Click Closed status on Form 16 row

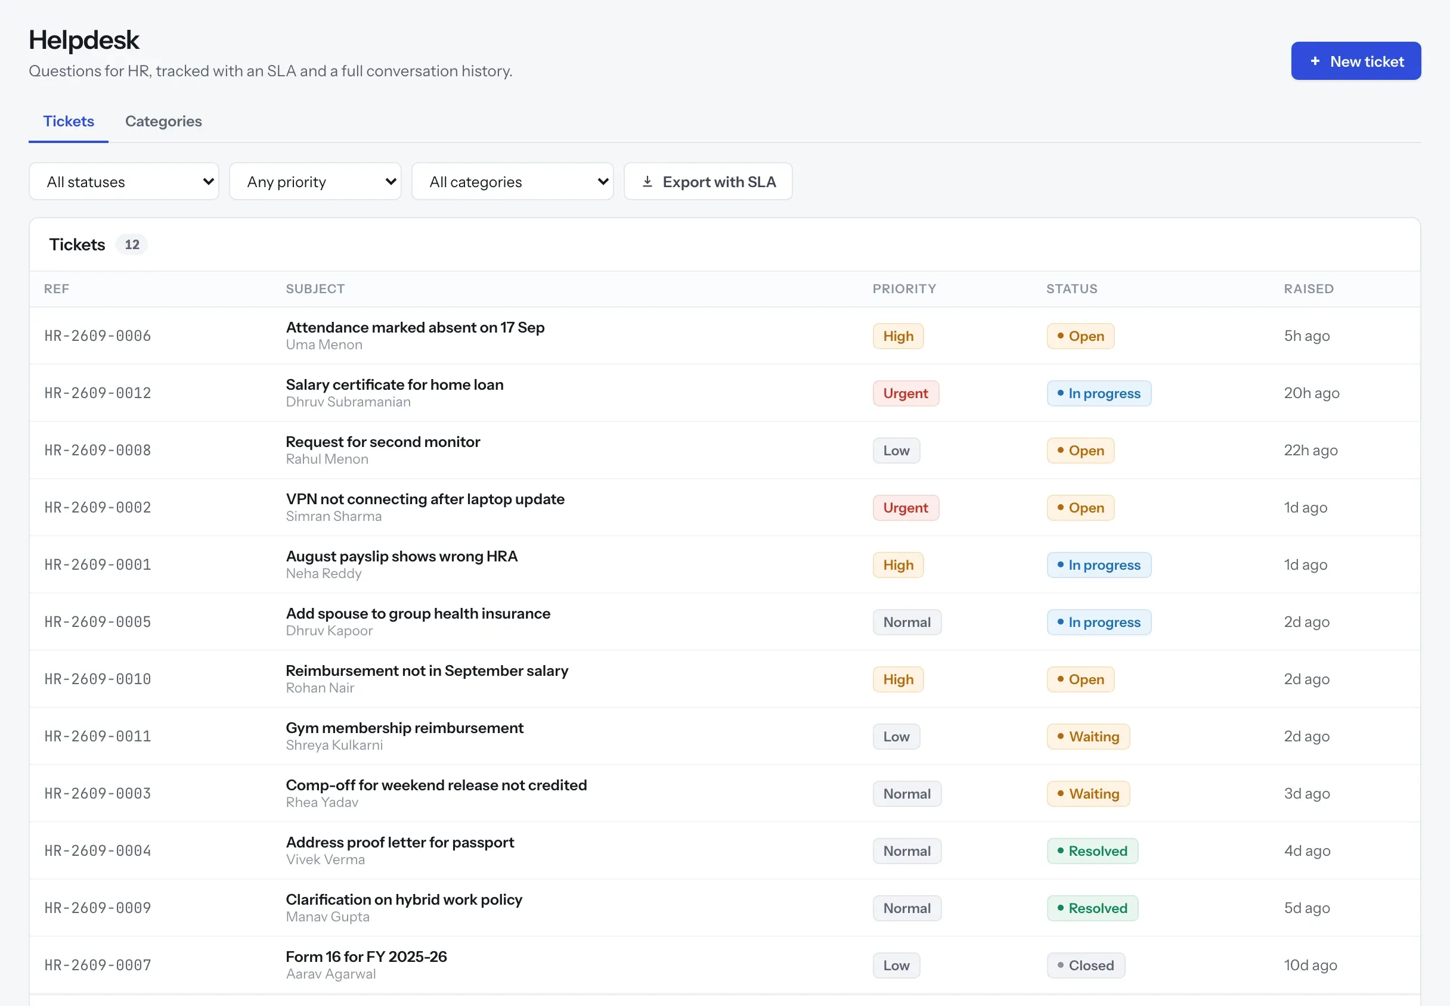pyautogui.click(x=1086, y=965)
